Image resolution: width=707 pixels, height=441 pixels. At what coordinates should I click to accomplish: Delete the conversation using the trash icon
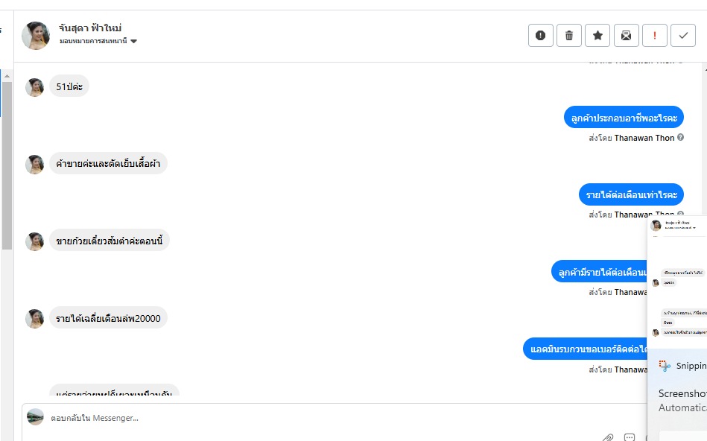569,35
